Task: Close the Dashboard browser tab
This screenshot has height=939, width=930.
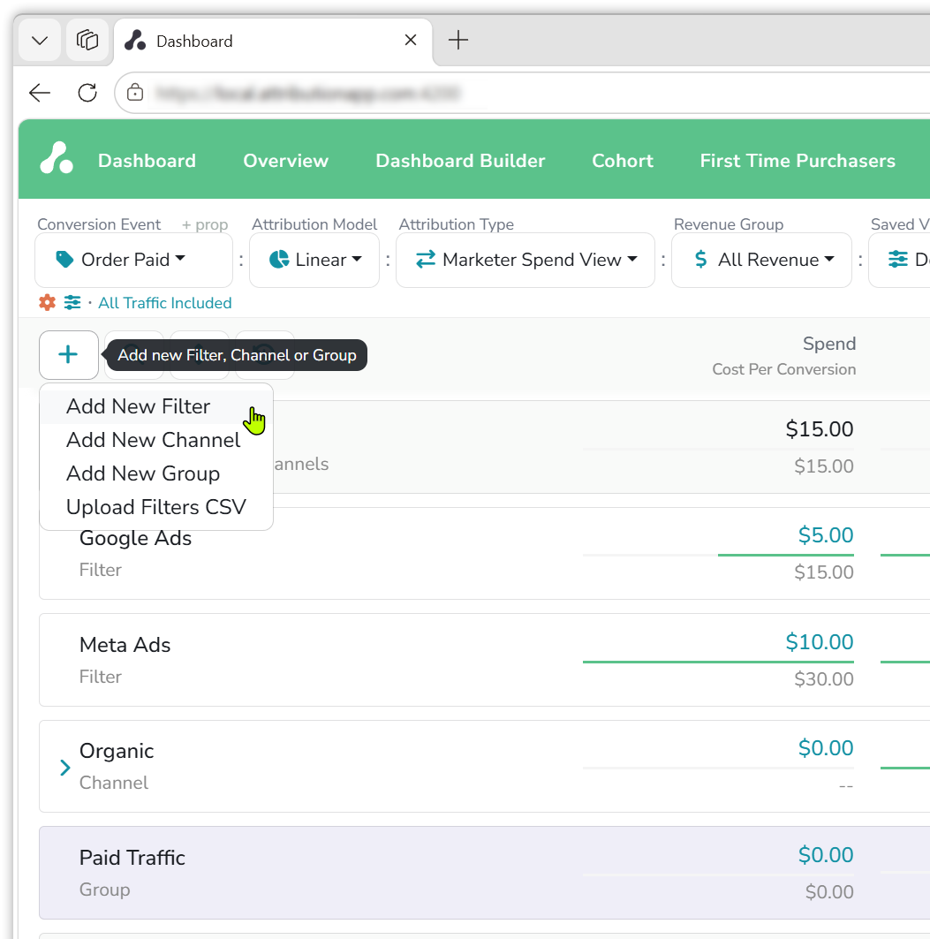Action: tap(411, 40)
